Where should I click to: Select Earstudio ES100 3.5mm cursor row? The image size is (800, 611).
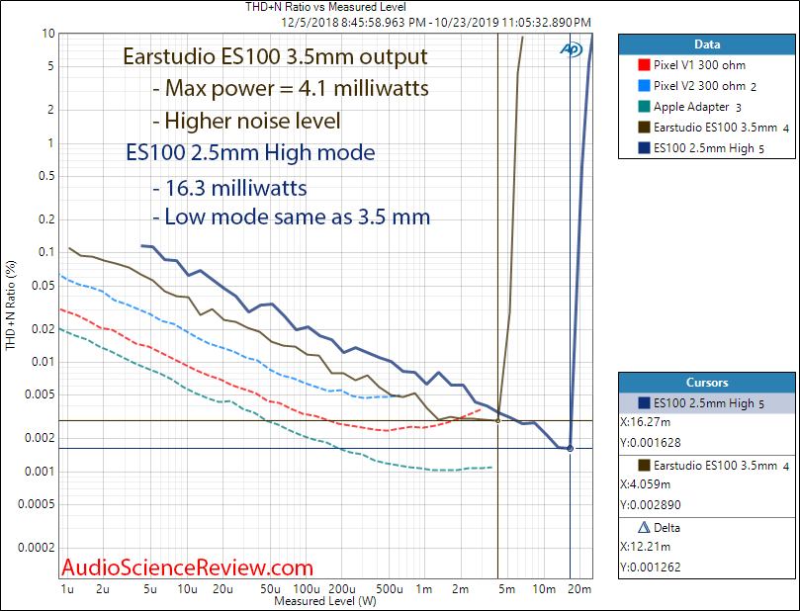pyautogui.click(x=707, y=465)
